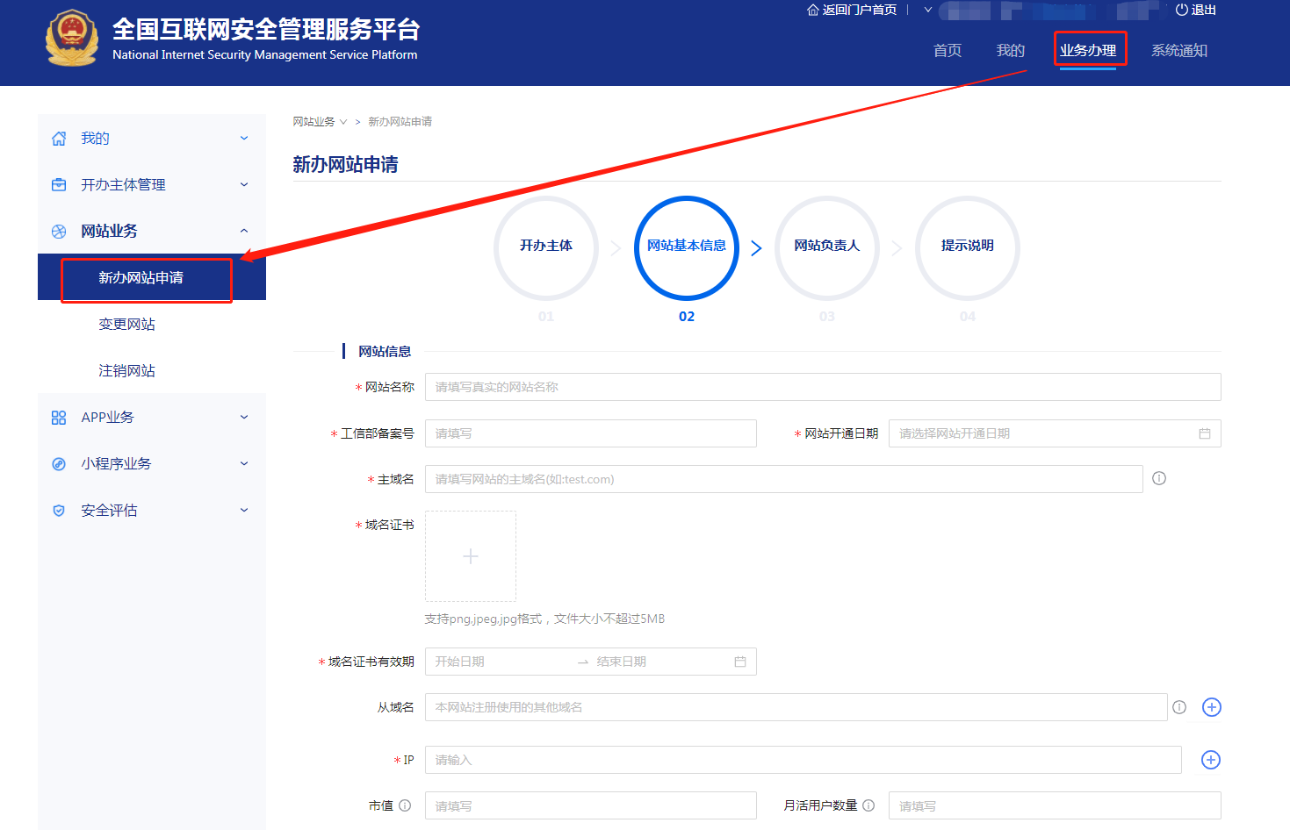Viewport: 1290px width, 830px height.
Task: Switch to the 首页 top tab
Action: tap(947, 50)
